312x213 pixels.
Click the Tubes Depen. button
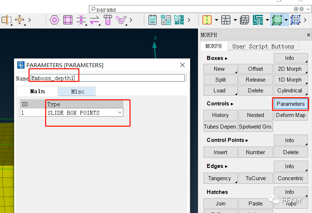(220, 127)
